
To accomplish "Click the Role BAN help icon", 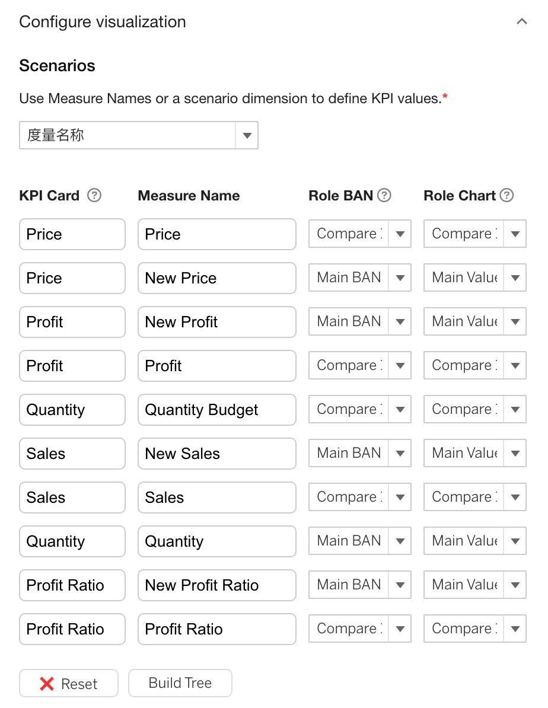I will (x=384, y=196).
